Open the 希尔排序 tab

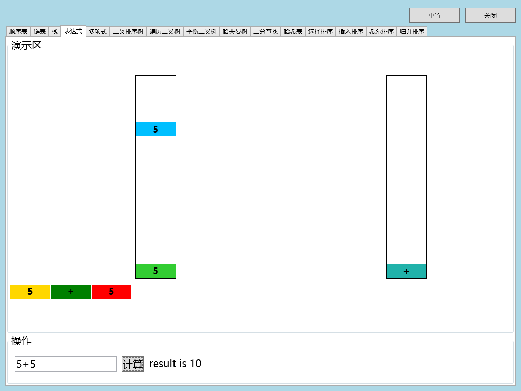[382, 32]
